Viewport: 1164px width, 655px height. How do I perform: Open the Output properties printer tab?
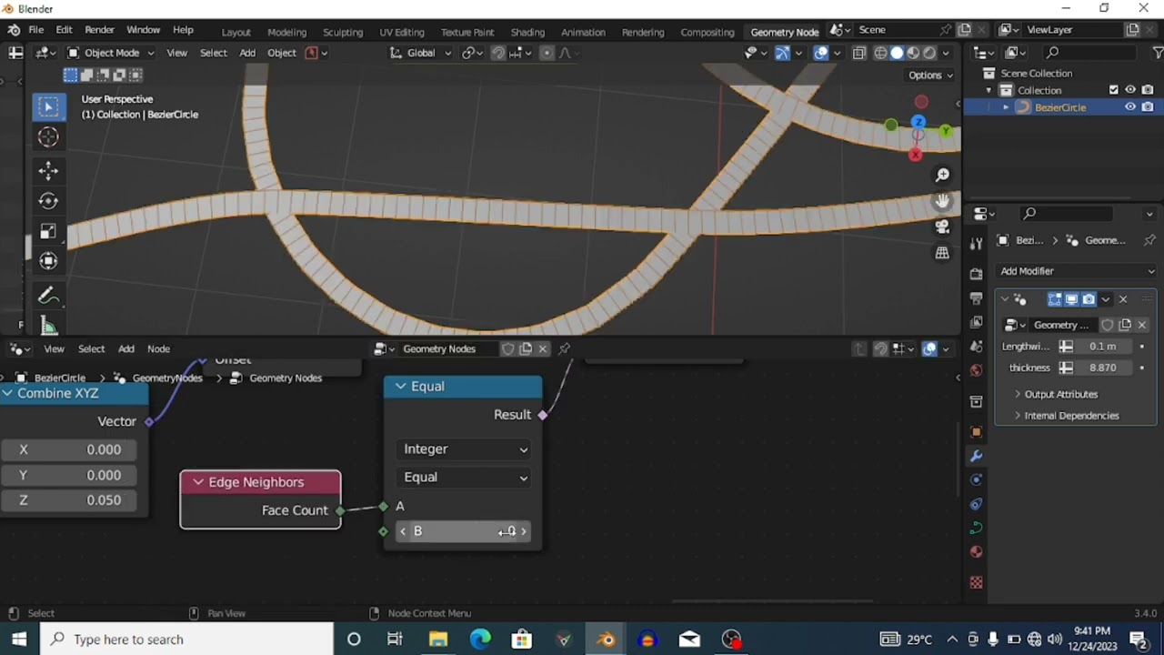(976, 298)
